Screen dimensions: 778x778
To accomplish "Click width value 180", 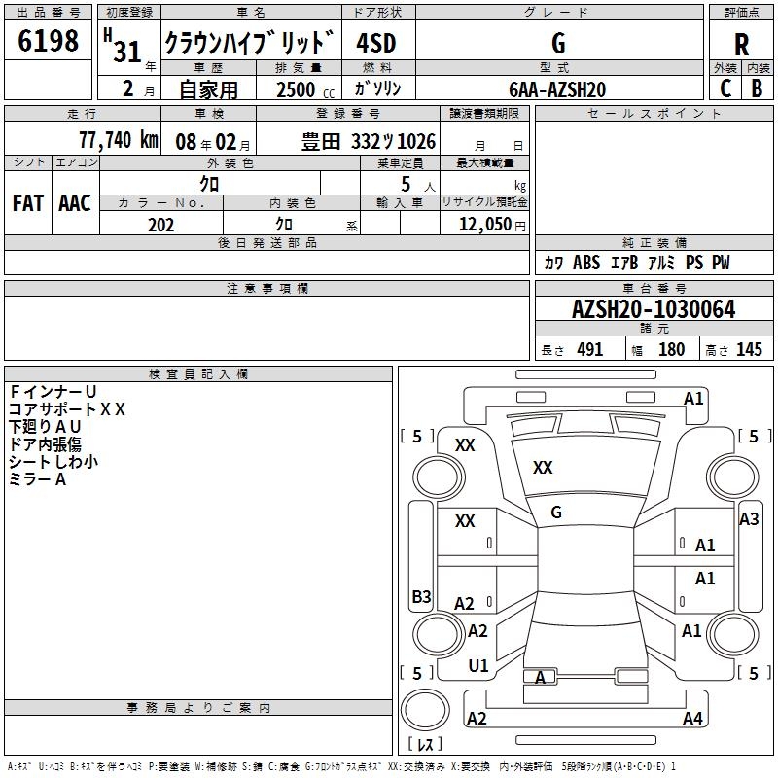I will (671, 349).
